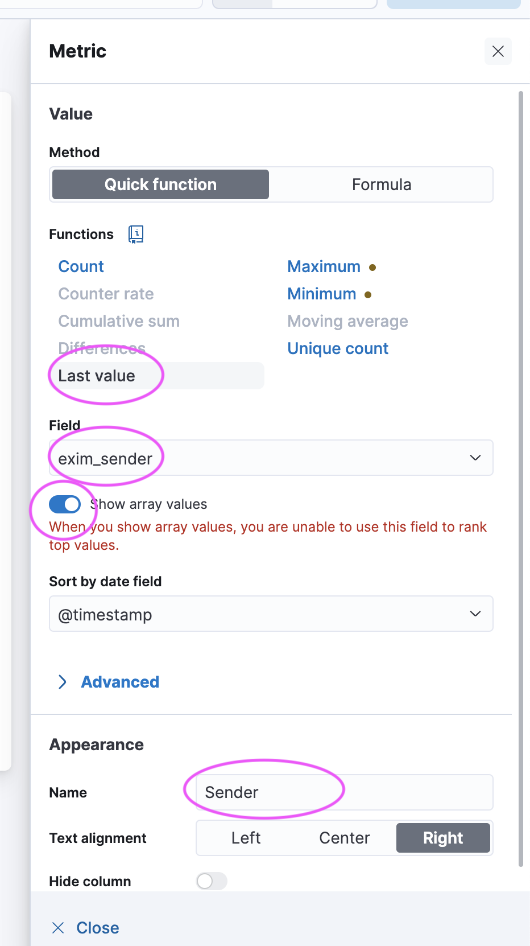
Task: Select the Minimum function
Action: [x=321, y=294]
